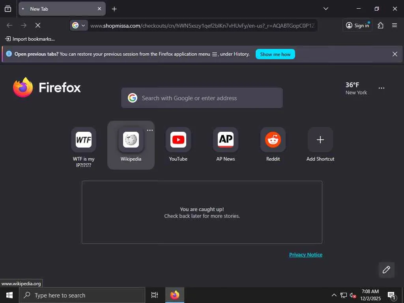The width and height of the screenshot is (404, 303).
Task: Open the AP News shortcut tile
Action: pyautogui.click(x=226, y=145)
